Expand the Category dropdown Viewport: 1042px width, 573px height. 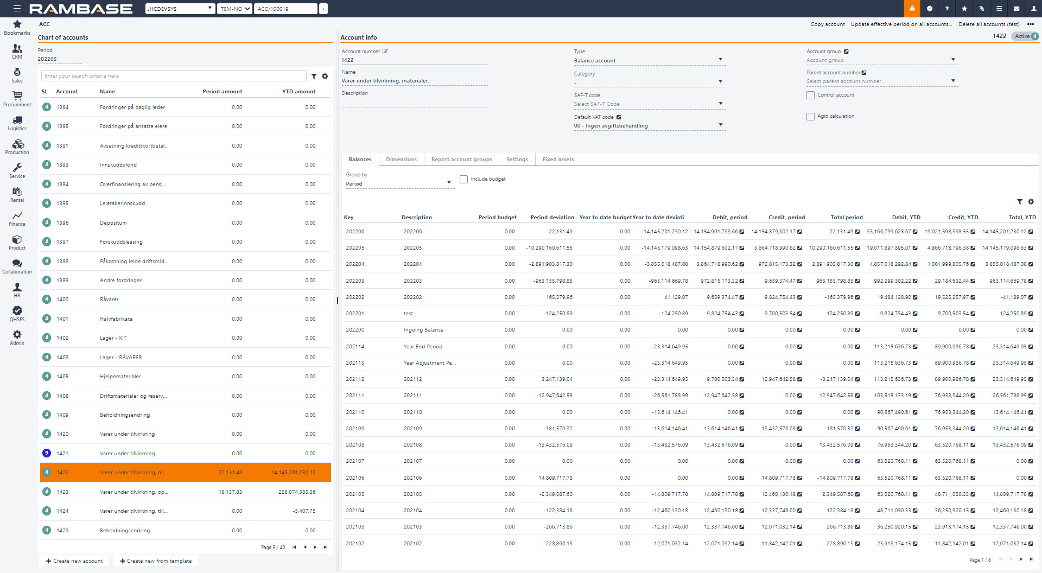click(x=720, y=82)
